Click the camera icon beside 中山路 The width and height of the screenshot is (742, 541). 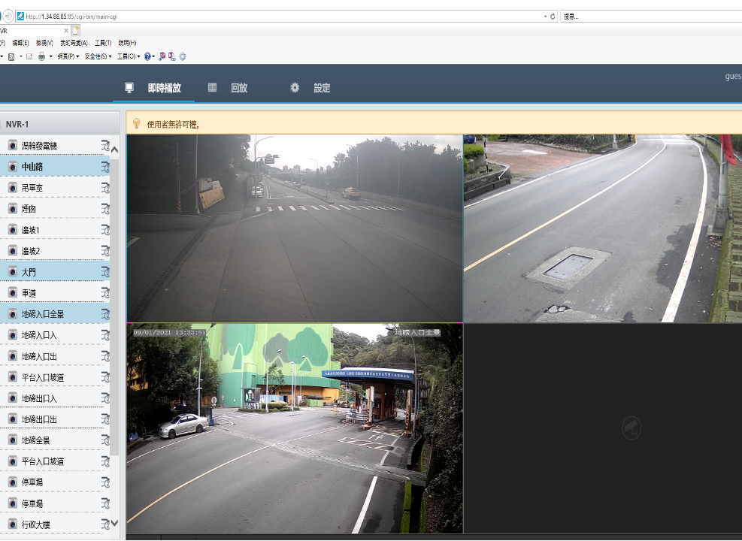(13, 166)
